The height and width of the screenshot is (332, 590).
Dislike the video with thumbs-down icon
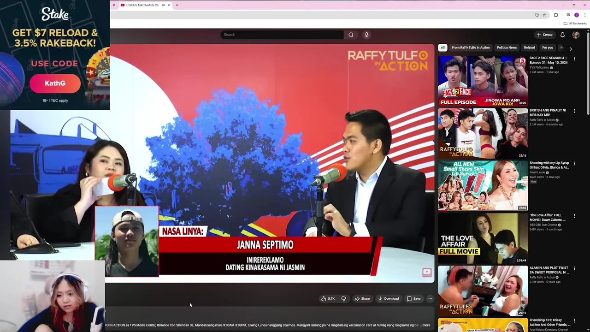coord(343,299)
